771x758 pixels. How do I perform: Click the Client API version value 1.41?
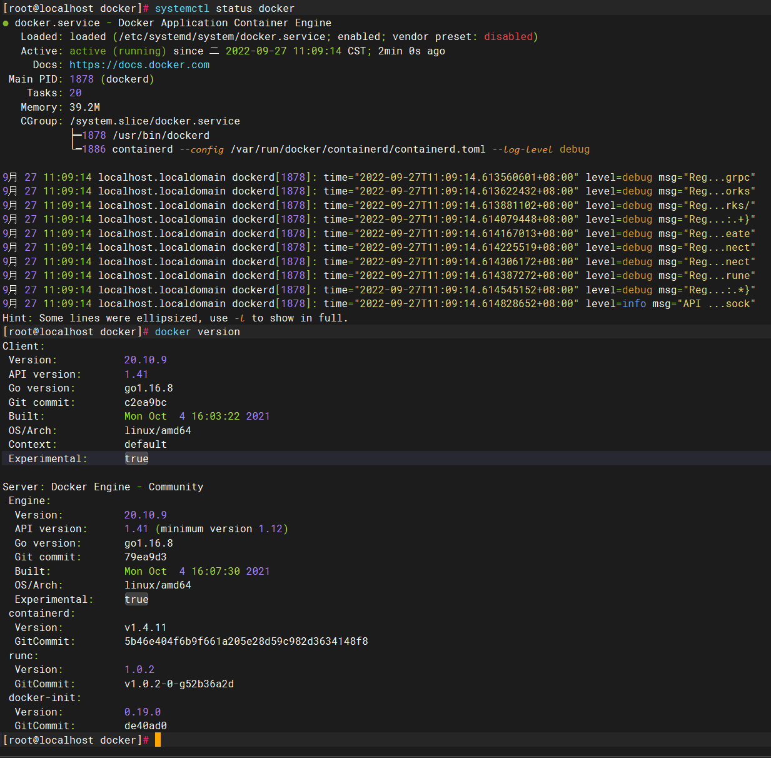pos(136,375)
